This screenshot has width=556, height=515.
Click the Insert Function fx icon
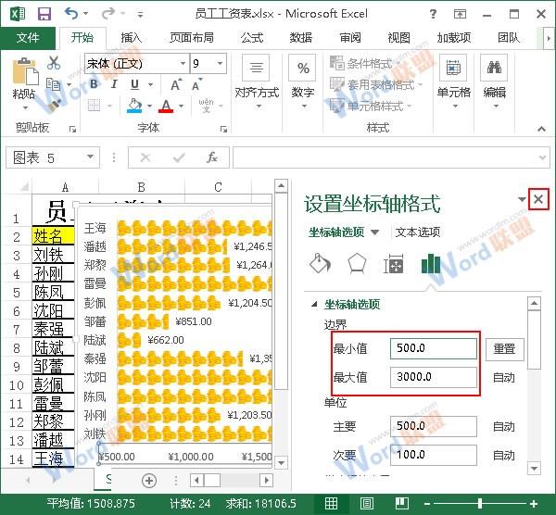point(212,157)
